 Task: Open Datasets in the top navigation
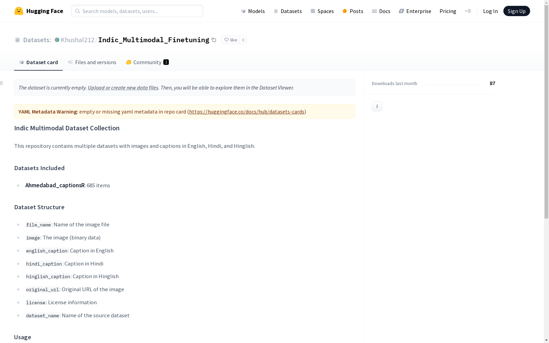(x=288, y=11)
